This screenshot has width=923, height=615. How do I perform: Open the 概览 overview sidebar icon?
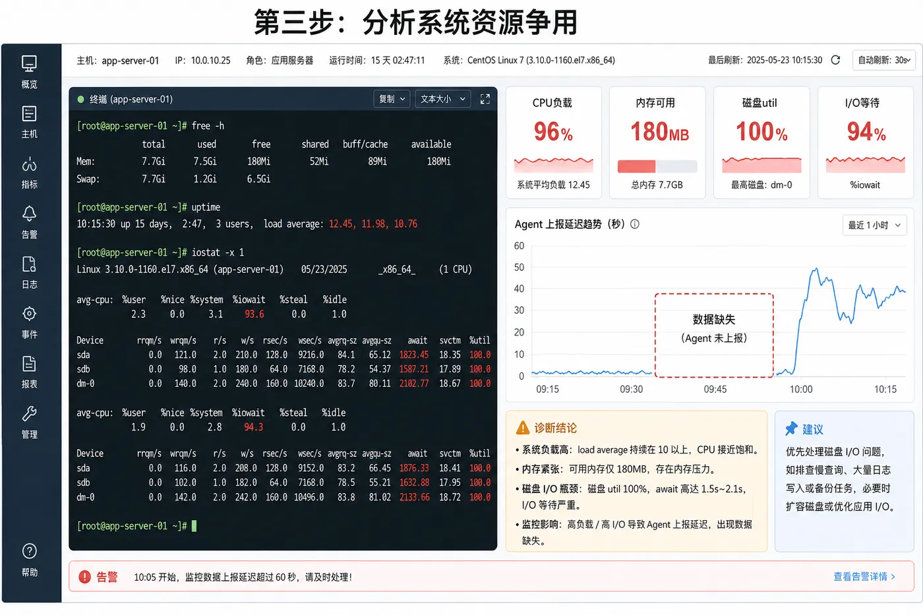click(29, 64)
